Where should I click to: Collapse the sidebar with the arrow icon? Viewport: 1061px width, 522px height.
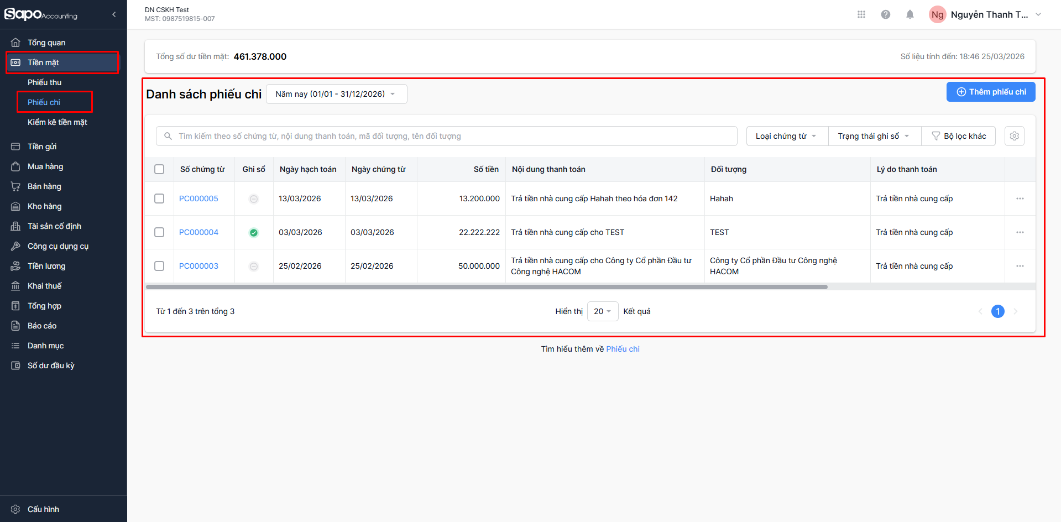click(114, 14)
